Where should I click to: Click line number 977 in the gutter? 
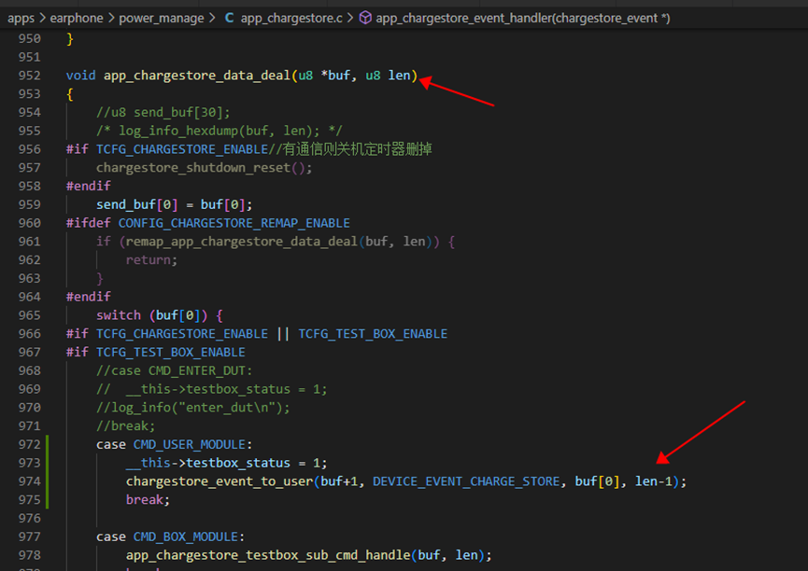(29, 536)
